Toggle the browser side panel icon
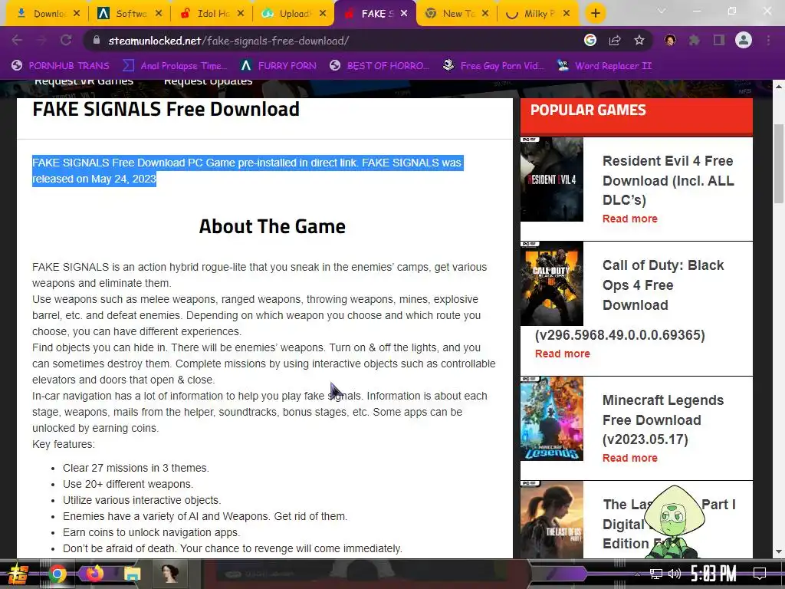The image size is (785, 589). 719,40
